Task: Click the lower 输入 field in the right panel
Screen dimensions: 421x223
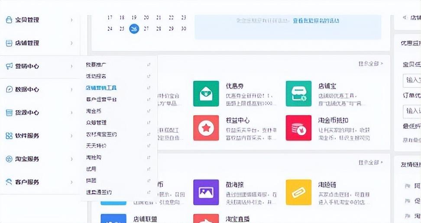Action: [x=412, y=111]
